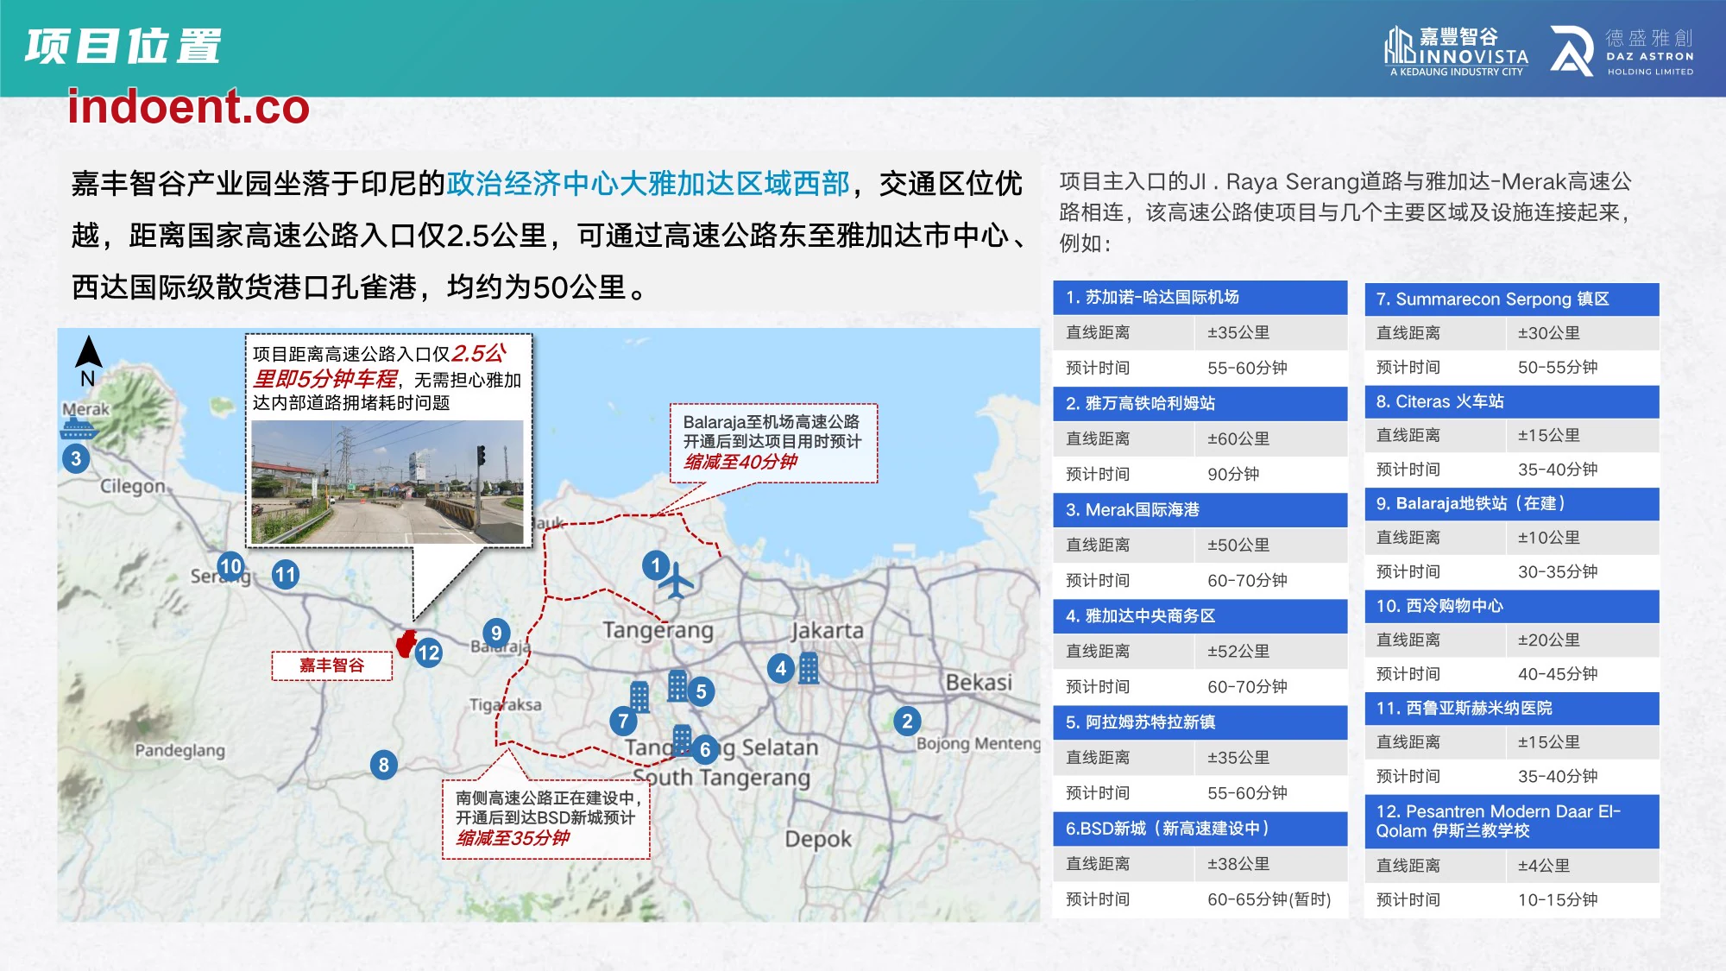
Task: Click map marker number 6 at Tangerang Selatan
Action: 705,749
